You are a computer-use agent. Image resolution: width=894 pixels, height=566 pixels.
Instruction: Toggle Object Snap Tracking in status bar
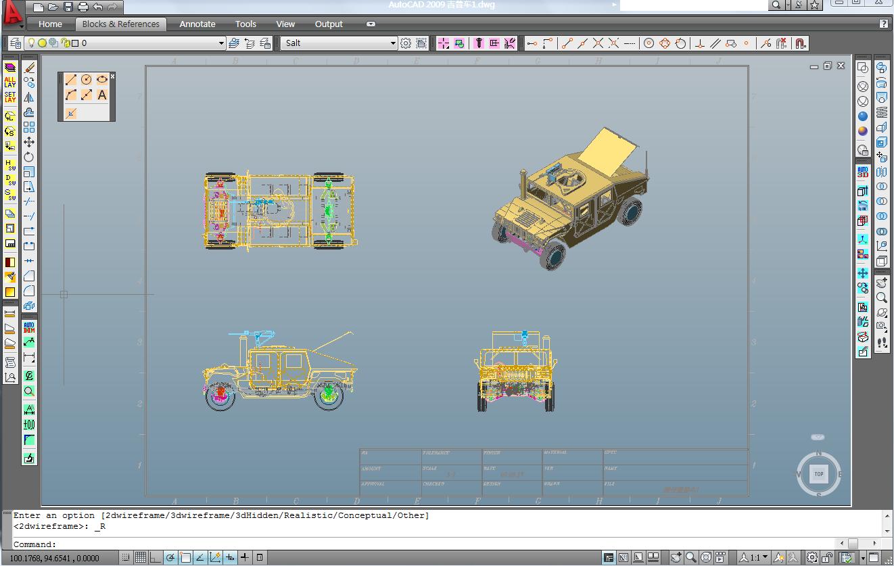[200, 558]
